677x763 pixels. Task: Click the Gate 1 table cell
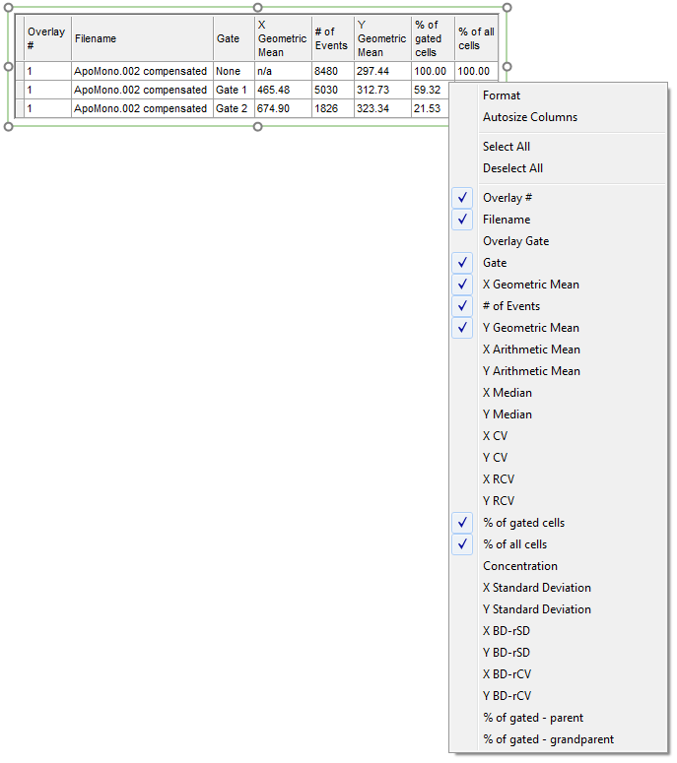point(232,90)
